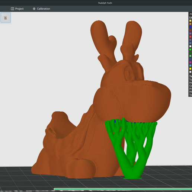The width and height of the screenshot is (192, 192).
Task: Click the magenta legend swatch
Action: click(191, 63)
